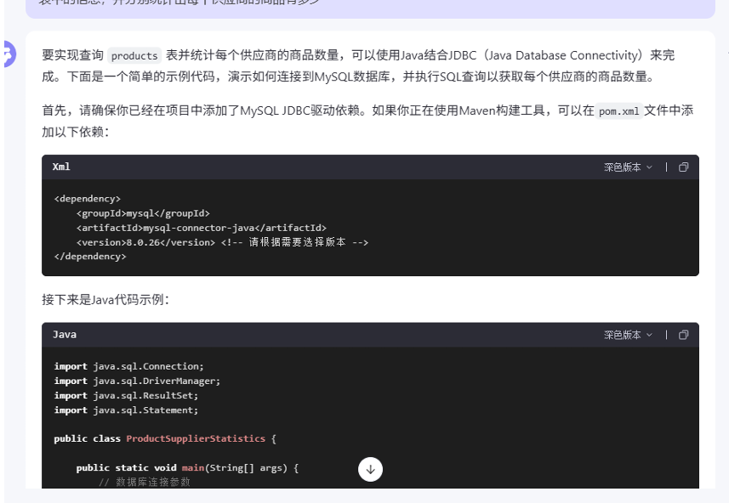Image resolution: width=729 pixels, height=503 pixels.
Task: Copy the Java code block
Action: tap(683, 335)
